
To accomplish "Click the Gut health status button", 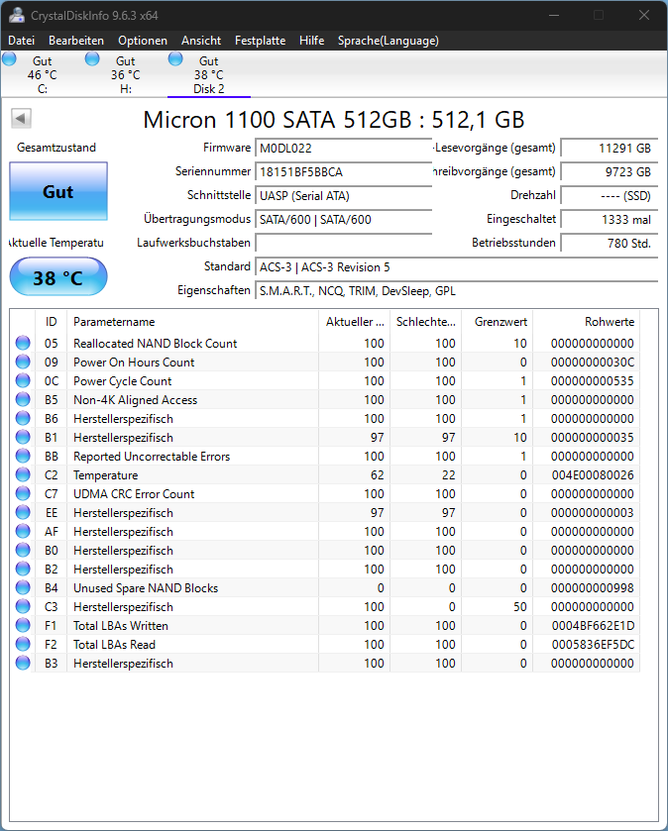I will click(57, 191).
